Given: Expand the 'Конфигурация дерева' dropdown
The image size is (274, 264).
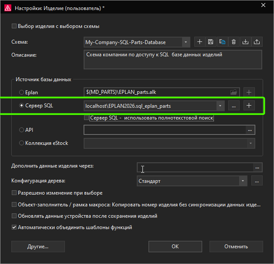Looking at the screenshot, I should [x=243, y=181].
